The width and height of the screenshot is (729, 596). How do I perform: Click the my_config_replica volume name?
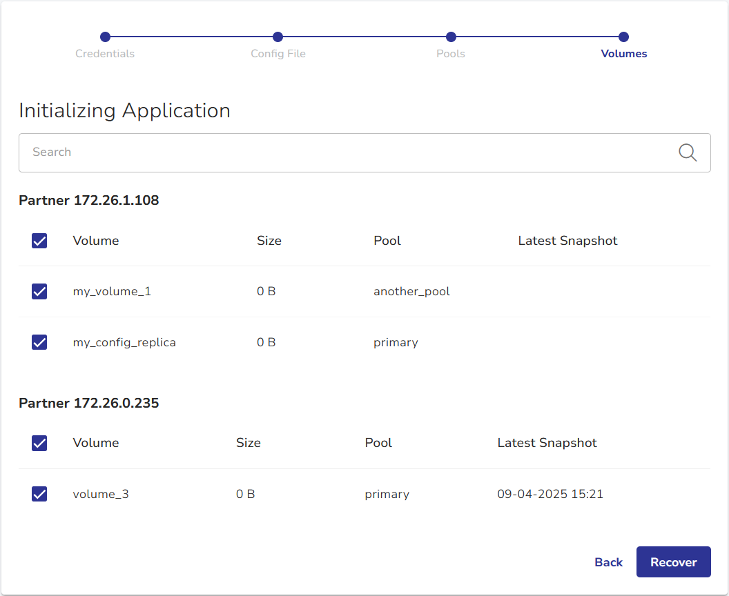click(124, 342)
